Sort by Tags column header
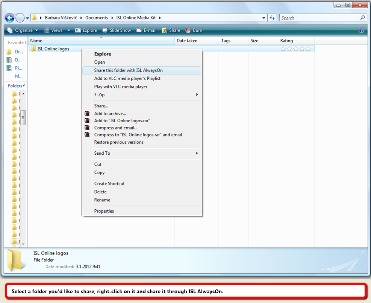This screenshot has width=371, height=303. pos(233,41)
